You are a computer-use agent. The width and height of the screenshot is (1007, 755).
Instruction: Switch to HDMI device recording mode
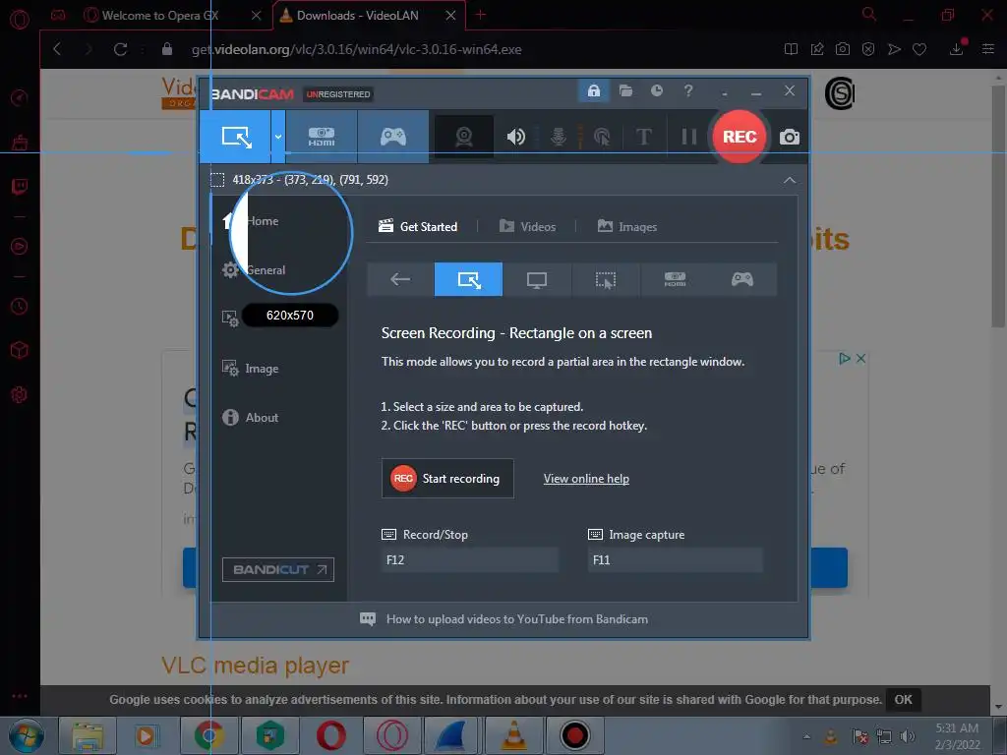(x=322, y=136)
